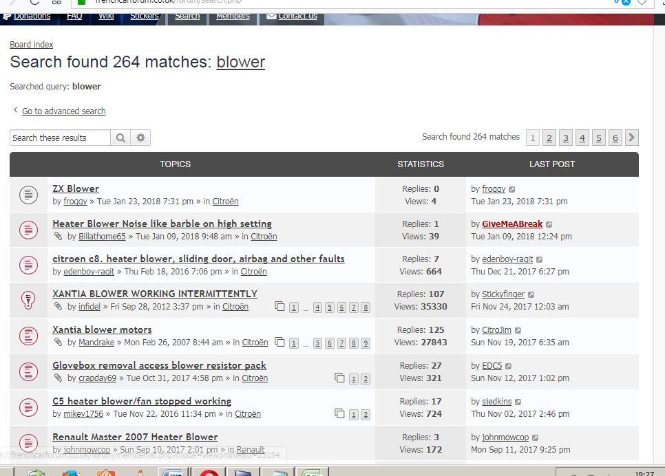665x476 pixels.
Task: Click the blower search term heading link
Action: click(240, 63)
